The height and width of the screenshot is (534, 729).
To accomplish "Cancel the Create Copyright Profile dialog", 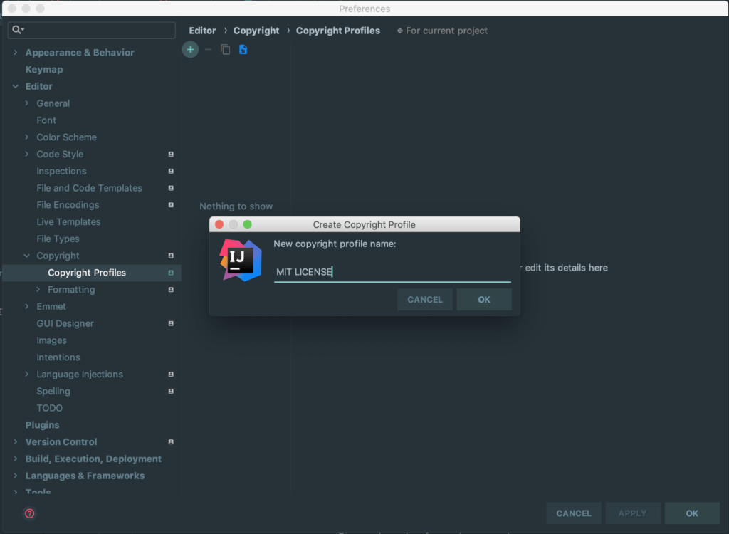I will tap(425, 299).
